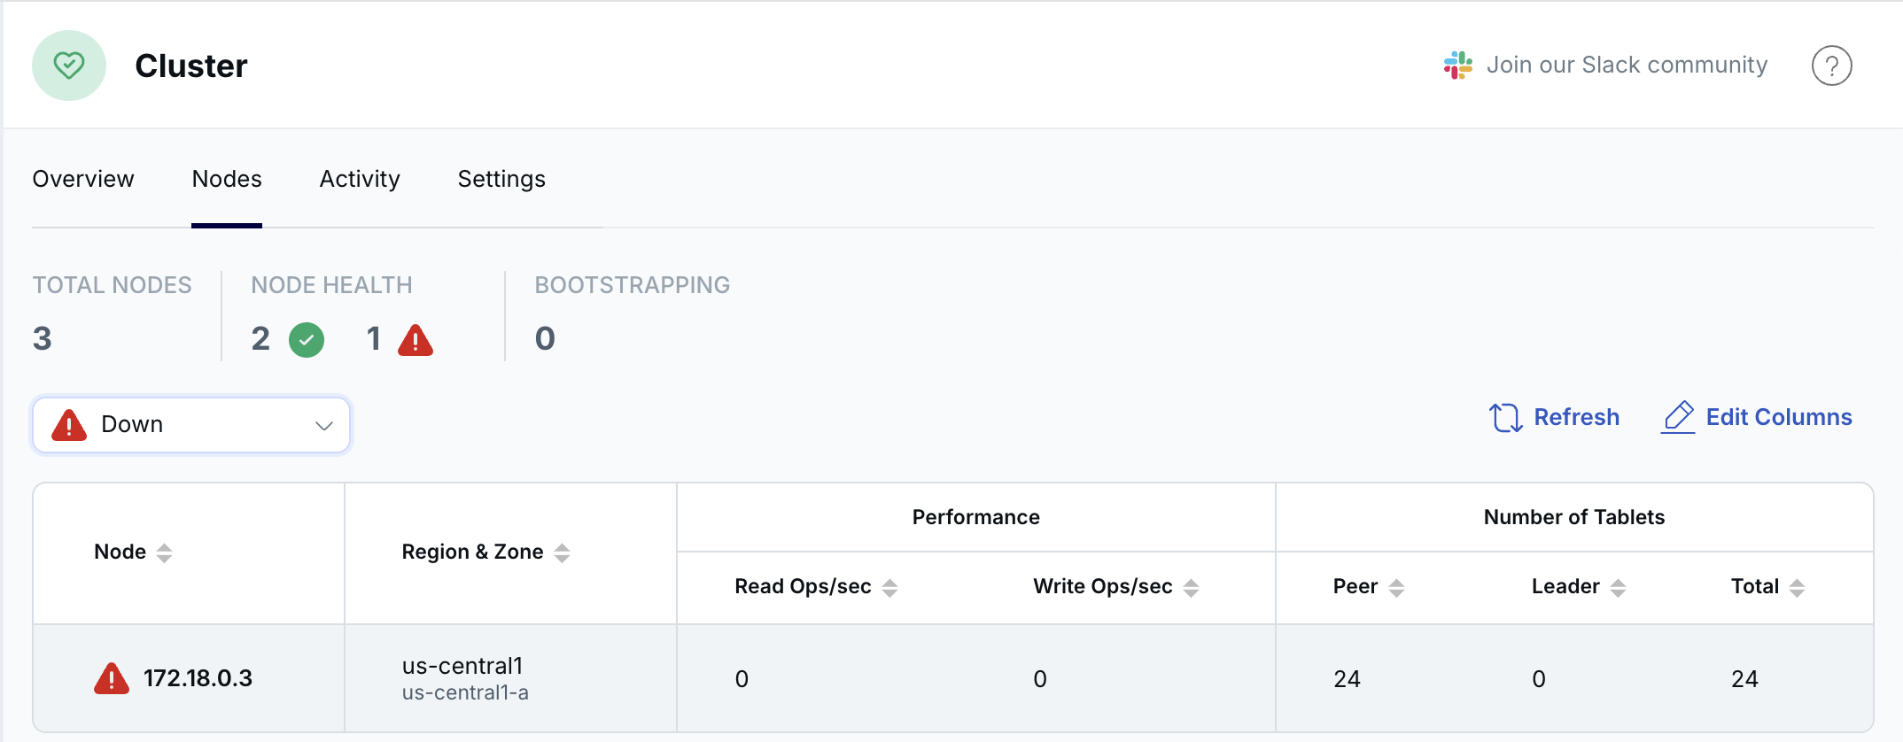Click the cluster heart health icon

coord(69,66)
